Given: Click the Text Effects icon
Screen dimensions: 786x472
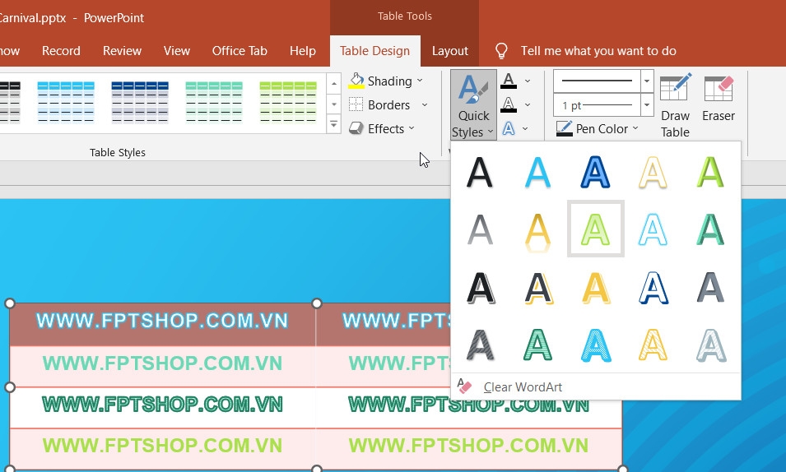Looking at the screenshot, I should pyautogui.click(x=509, y=129).
